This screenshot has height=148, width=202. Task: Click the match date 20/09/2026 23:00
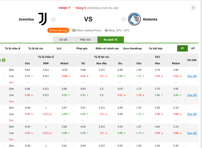(x=97, y=8)
